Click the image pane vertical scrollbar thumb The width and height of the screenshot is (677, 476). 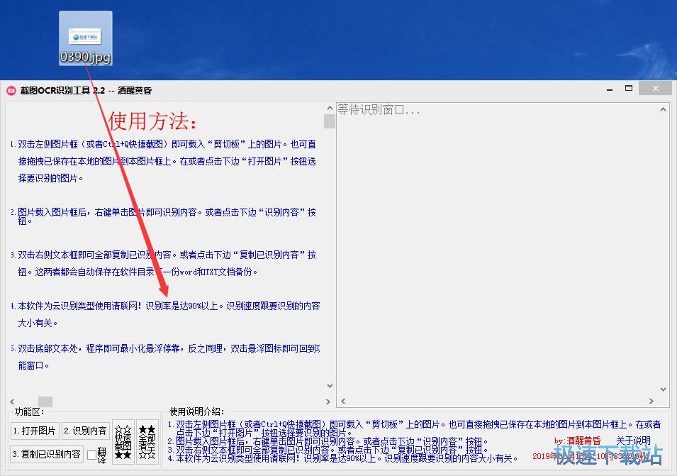(329, 121)
